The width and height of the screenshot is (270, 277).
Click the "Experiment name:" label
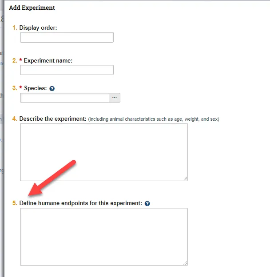tap(48, 60)
